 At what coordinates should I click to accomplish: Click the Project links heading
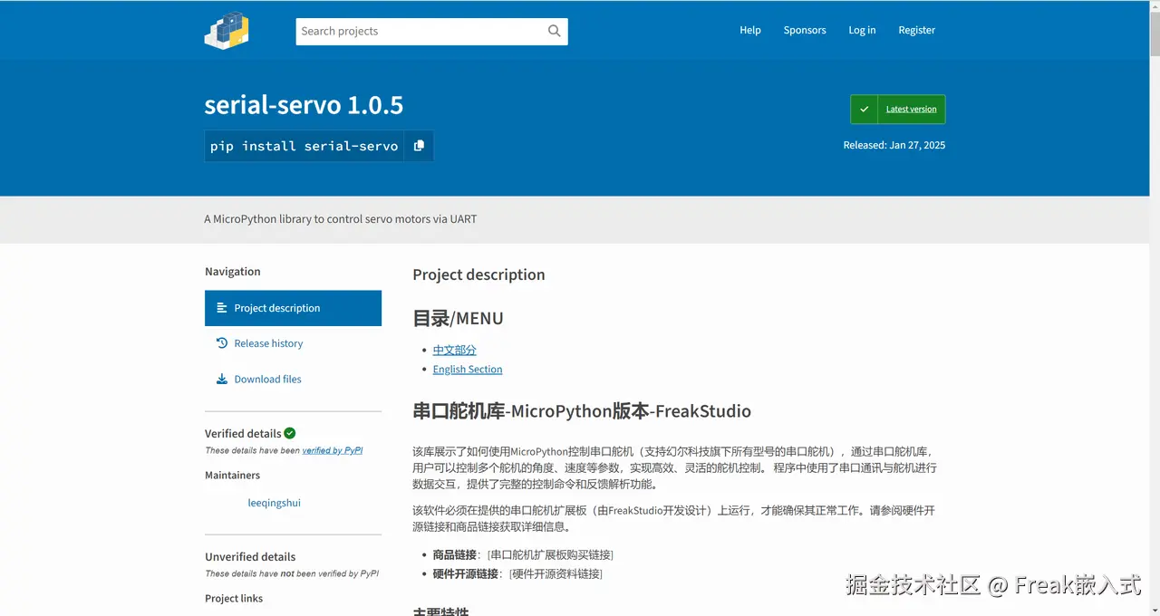[234, 599]
